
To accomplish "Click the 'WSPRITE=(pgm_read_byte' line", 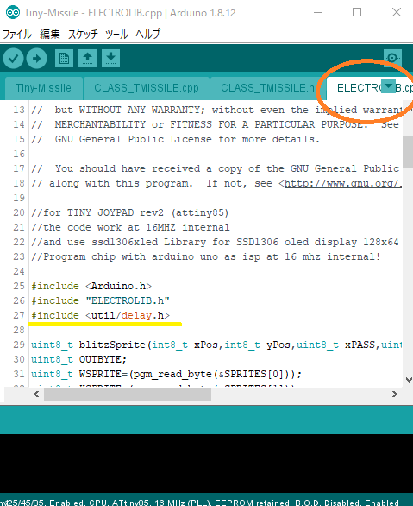I will tap(166, 374).
